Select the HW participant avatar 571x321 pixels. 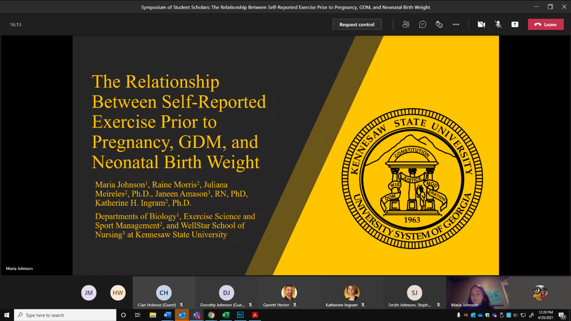pos(118,293)
